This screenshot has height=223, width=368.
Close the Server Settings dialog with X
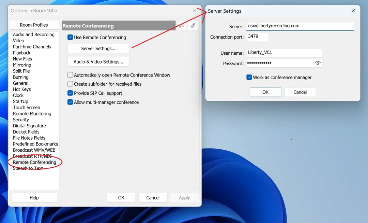coord(353,11)
